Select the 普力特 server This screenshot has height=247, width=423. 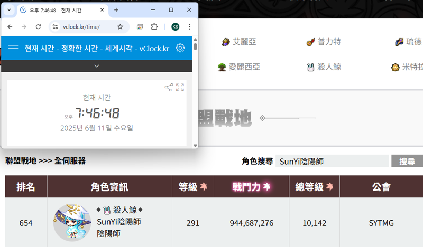click(x=324, y=42)
